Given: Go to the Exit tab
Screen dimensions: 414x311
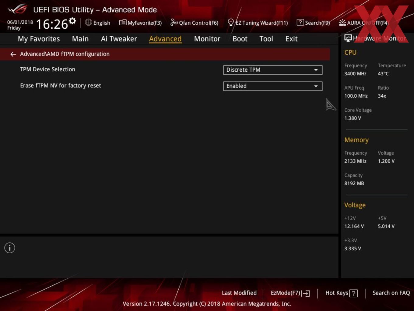Looking at the screenshot, I should pos(291,39).
